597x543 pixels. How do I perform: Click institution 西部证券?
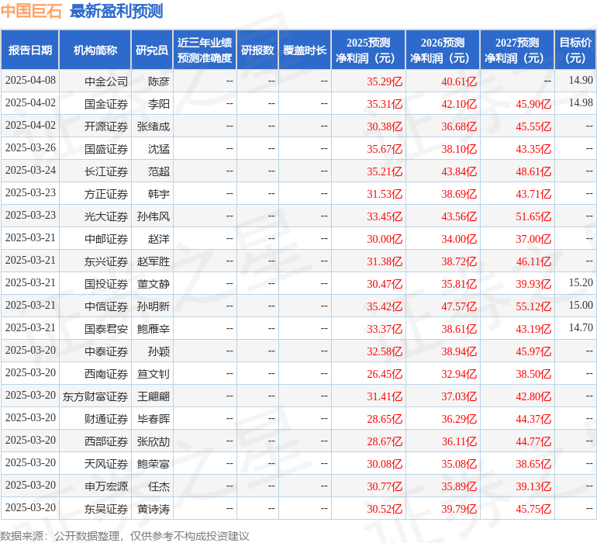click(x=106, y=441)
